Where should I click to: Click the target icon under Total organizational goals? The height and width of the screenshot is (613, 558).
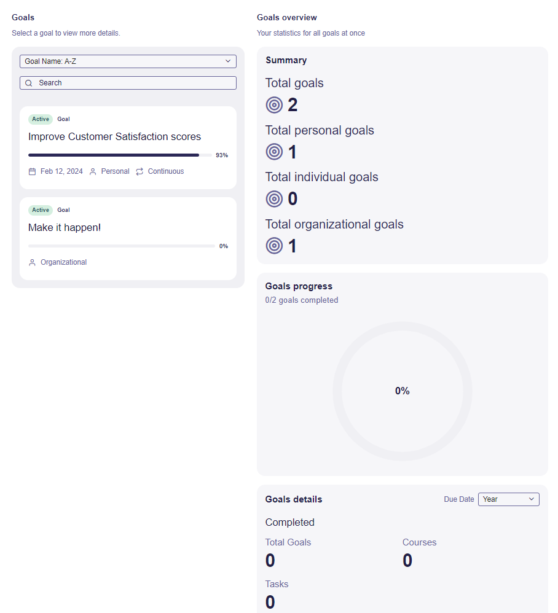pyautogui.click(x=274, y=246)
